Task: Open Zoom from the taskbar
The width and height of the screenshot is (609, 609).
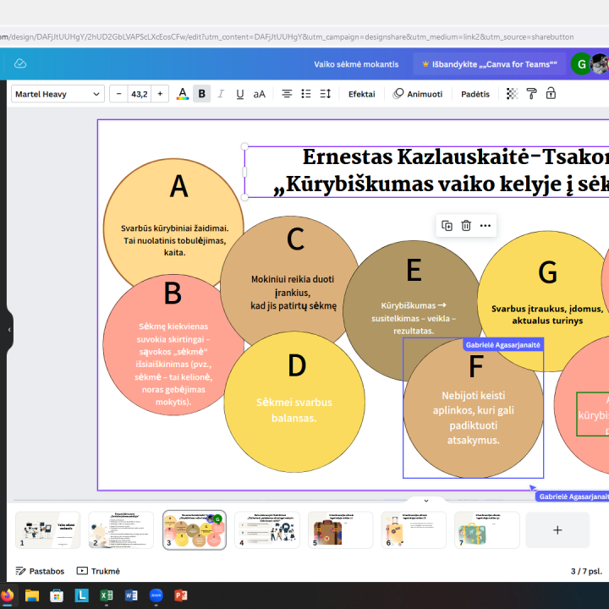Action: click(x=156, y=595)
